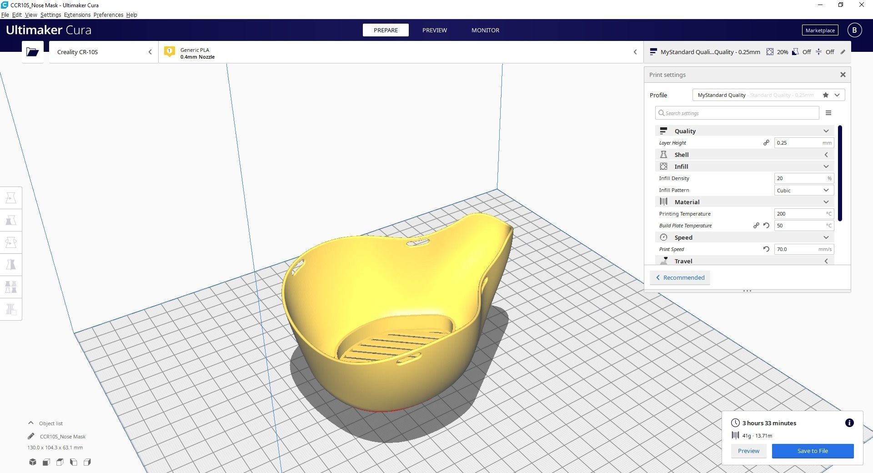This screenshot has width=873, height=473.
Task: Select the Rotate tool in left toolbar
Action: tap(11, 242)
